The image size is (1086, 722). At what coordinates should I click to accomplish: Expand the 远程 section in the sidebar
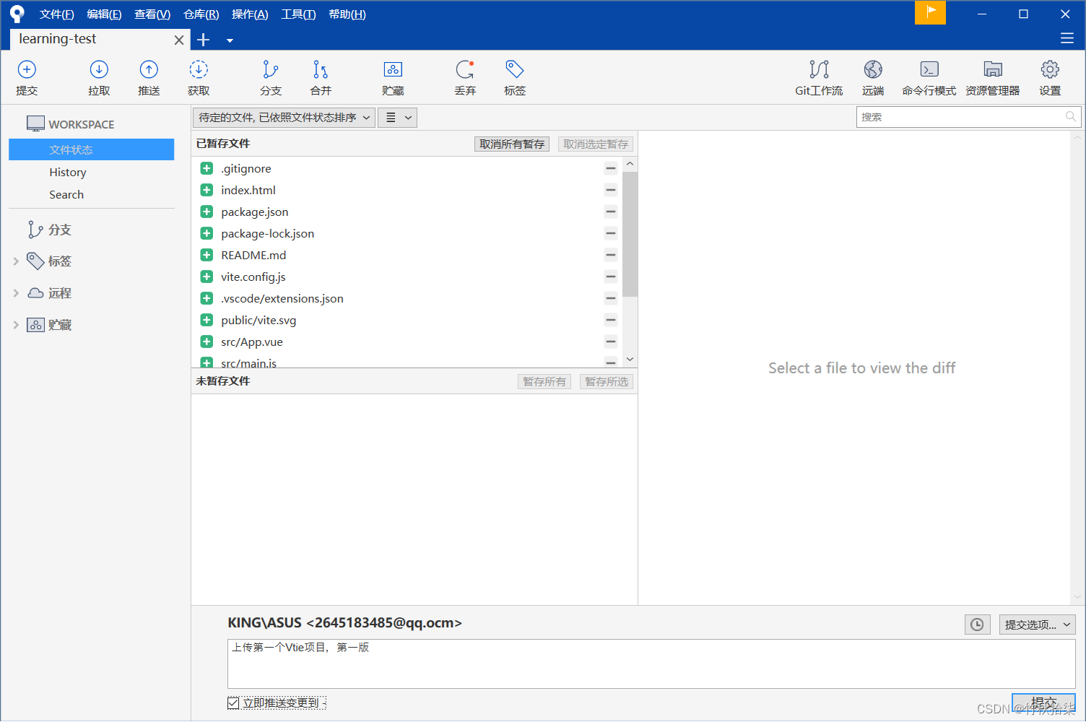(16, 293)
